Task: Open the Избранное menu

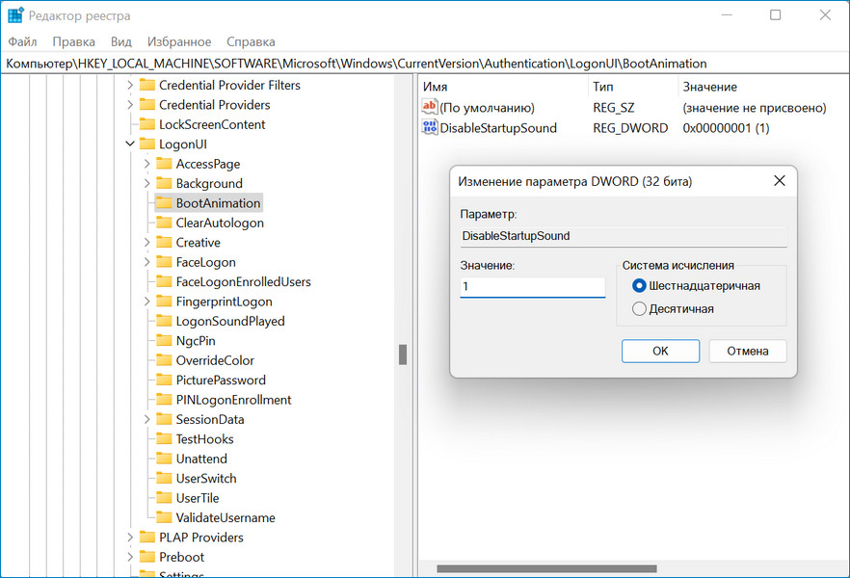Action: [179, 41]
